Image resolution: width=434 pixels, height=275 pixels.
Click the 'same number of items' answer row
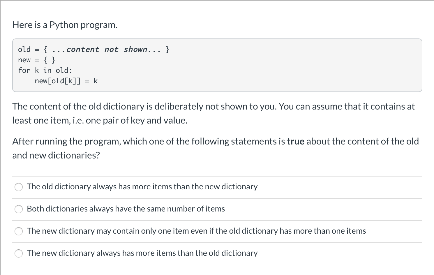pyautogui.click(x=126, y=209)
